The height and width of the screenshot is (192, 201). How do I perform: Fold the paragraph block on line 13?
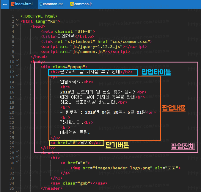coord(17,76)
